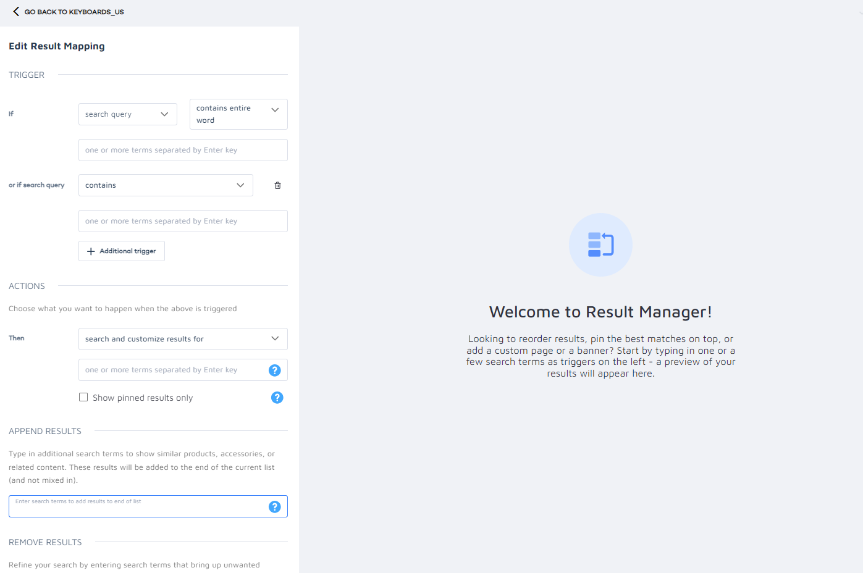Delete the 'contains' trigger using the trash icon
The height and width of the screenshot is (573, 863).
(277, 185)
